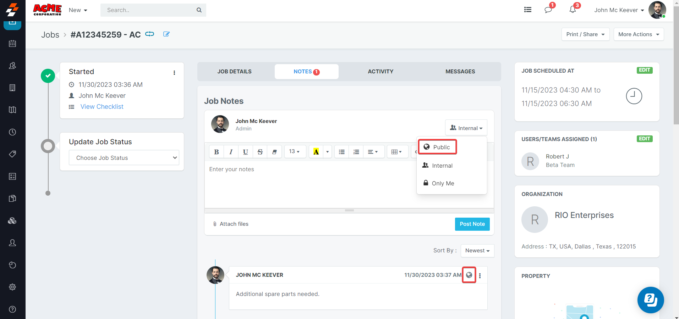Toggle bold formatting in notes editor
679x319 pixels.
coord(217,152)
